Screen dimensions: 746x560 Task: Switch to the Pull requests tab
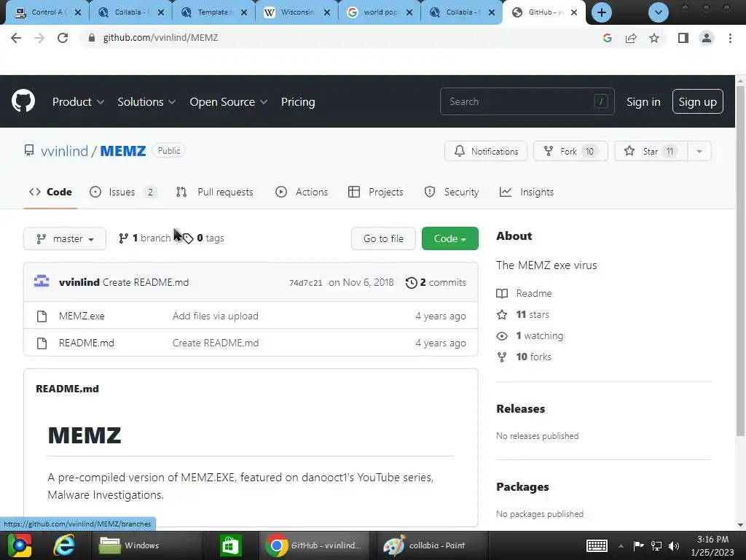click(x=214, y=192)
